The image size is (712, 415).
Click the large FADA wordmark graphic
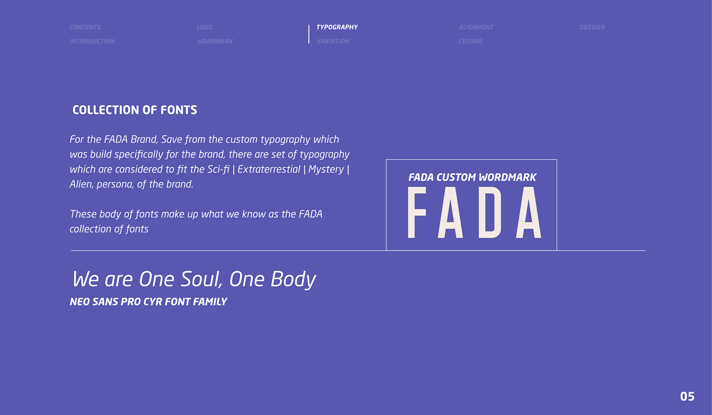click(x=474, y=212)
